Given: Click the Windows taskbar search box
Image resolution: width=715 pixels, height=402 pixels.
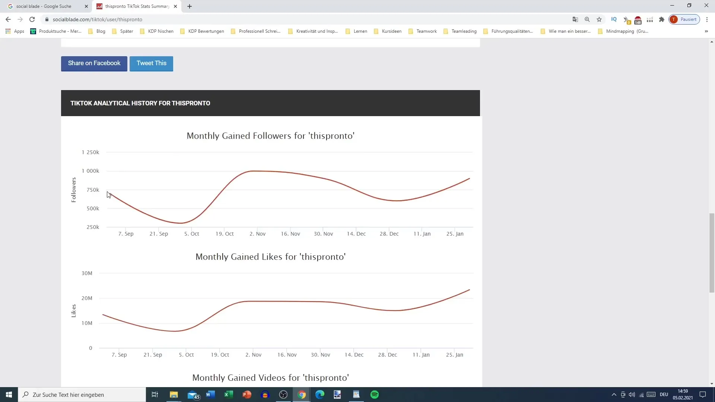Looking at the screenshot, I should [82, 395].
